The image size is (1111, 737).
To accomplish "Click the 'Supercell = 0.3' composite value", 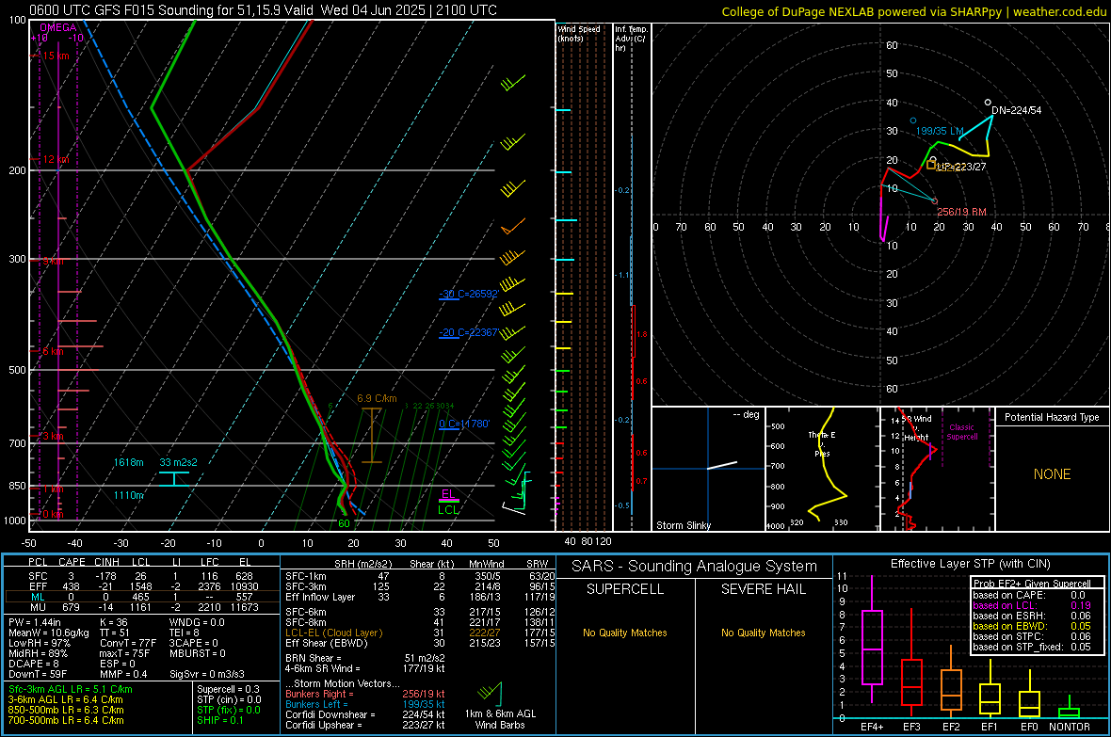I will tap(228, 689).
